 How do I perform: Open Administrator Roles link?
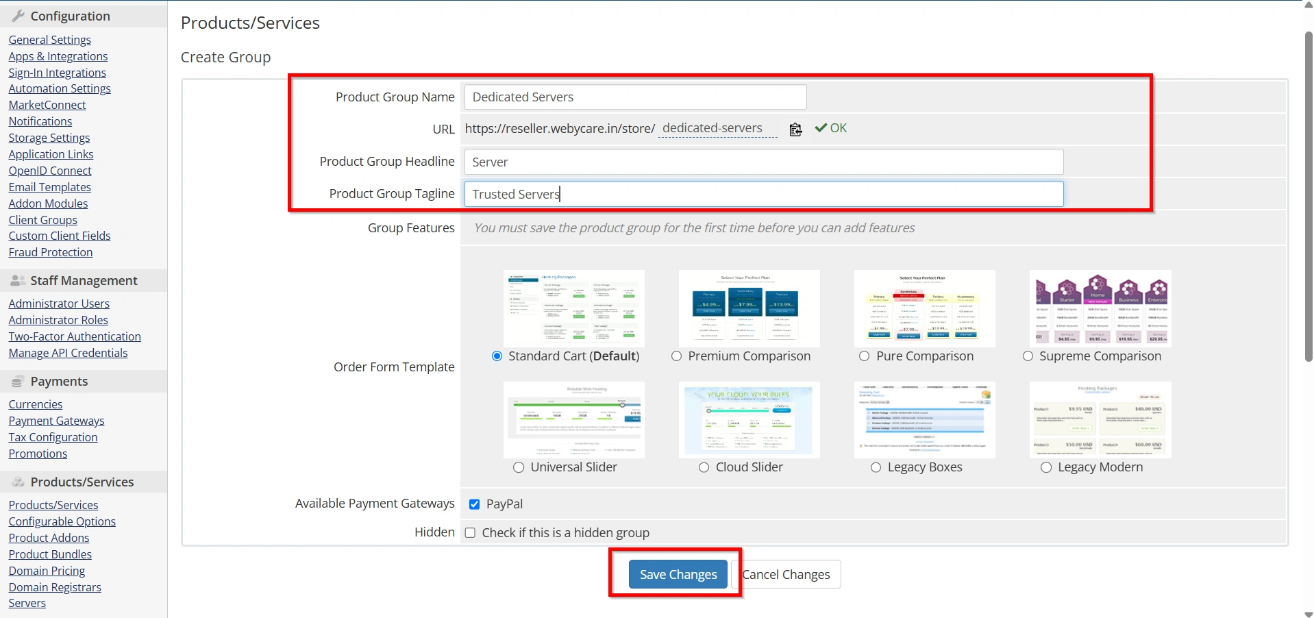pyautogui.click(x=58, y=320)
